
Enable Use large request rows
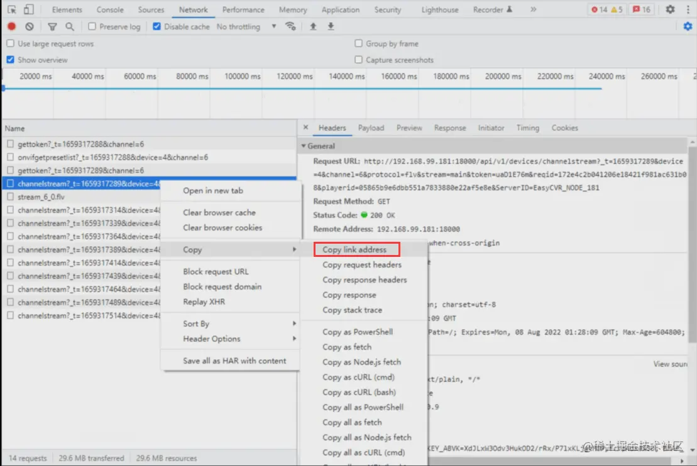pos(10,43)
